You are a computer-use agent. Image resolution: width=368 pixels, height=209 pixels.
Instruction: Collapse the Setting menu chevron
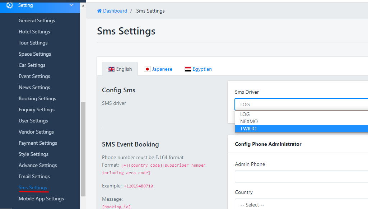pyautogui.click(x=71, y=5)
